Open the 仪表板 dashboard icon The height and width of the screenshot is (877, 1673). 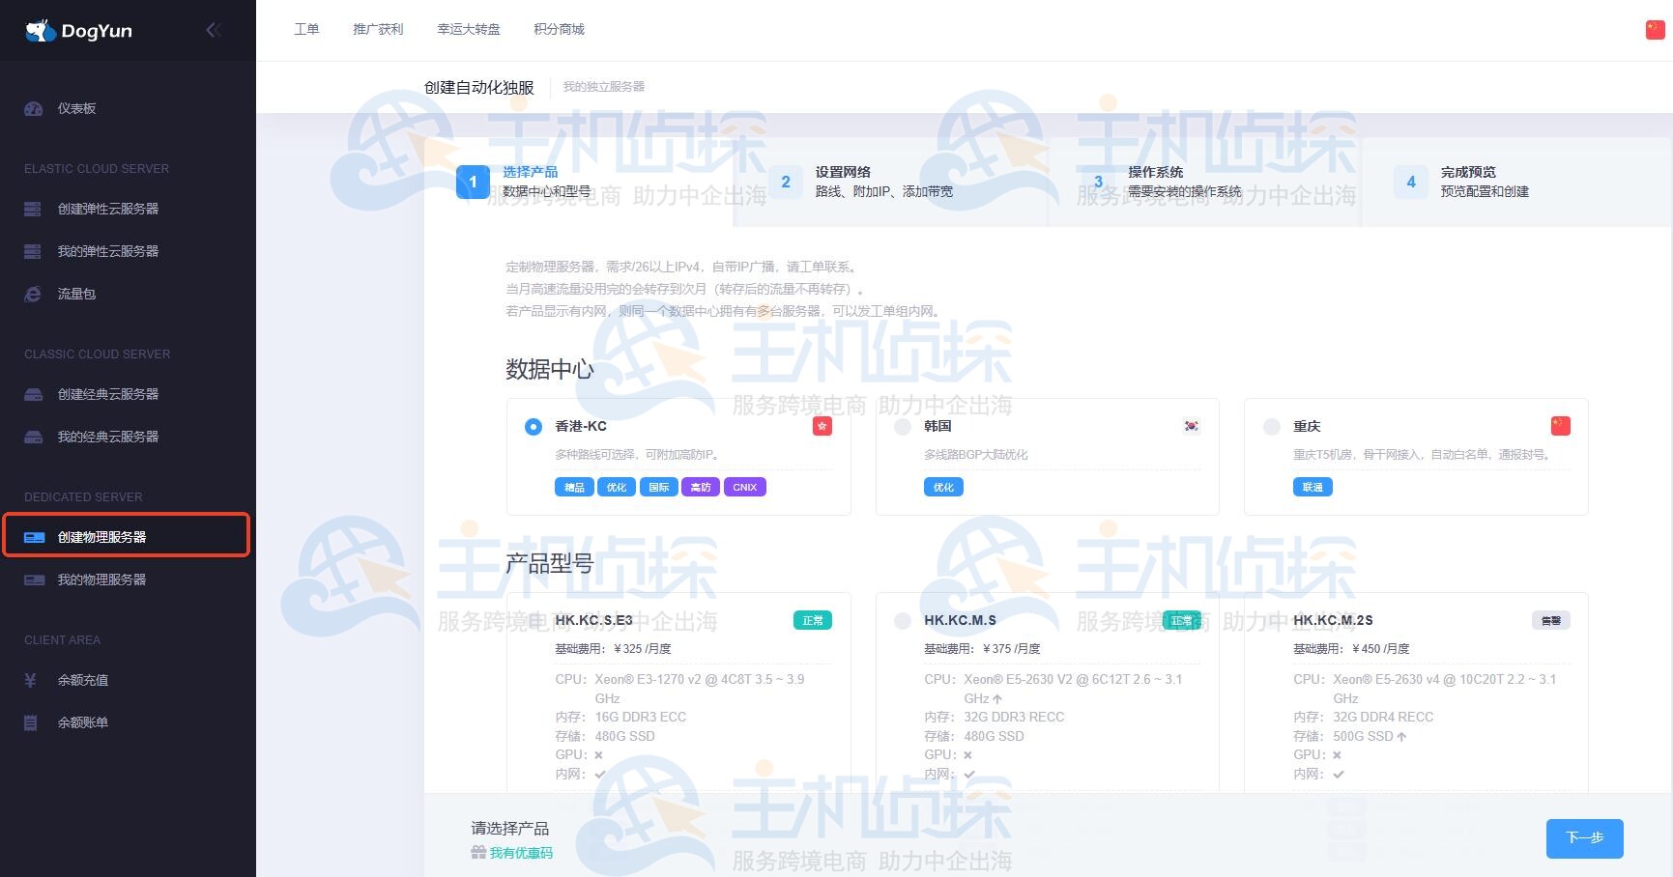31,109
